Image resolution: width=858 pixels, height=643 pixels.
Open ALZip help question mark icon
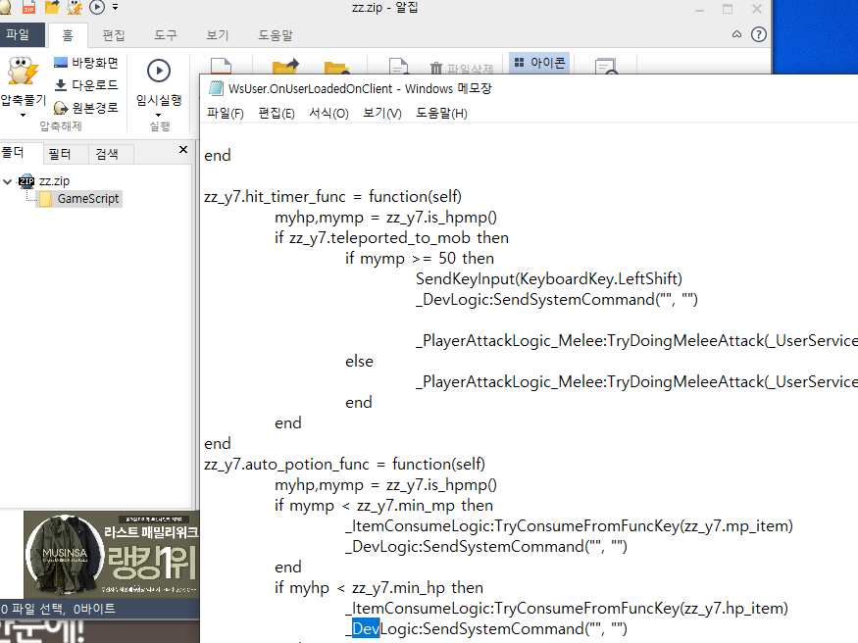758,34
